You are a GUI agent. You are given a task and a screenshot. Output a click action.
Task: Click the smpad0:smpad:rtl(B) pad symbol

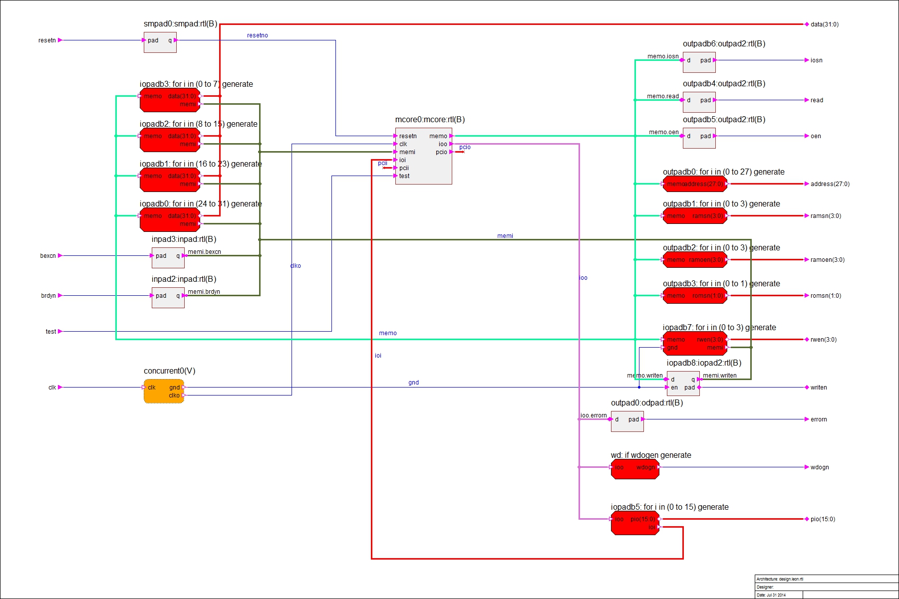pyautogui.click(x=159, y=42)
